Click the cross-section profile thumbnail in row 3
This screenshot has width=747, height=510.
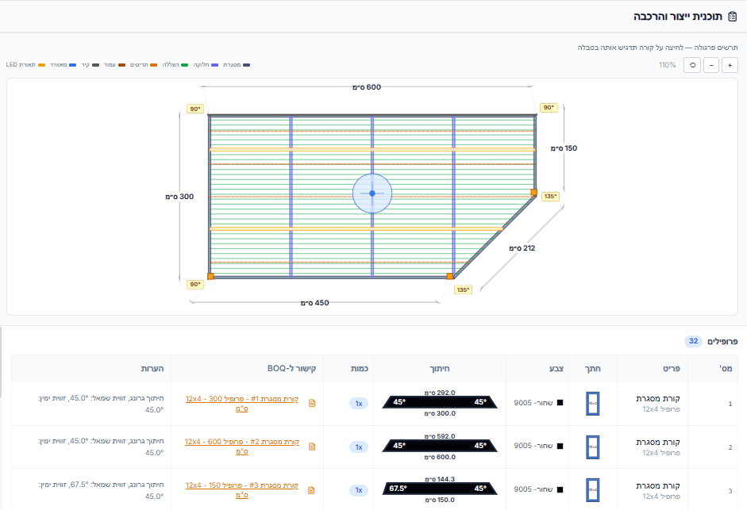click(x=592, y=490)
